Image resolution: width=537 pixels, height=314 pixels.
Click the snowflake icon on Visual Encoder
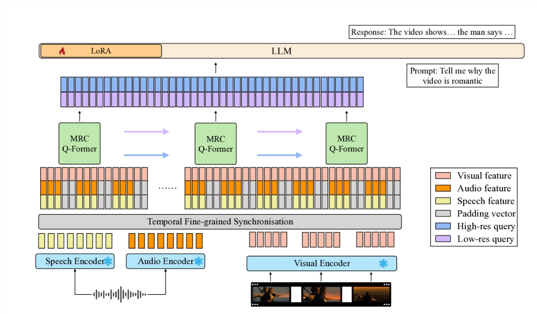tap(383, 263)
